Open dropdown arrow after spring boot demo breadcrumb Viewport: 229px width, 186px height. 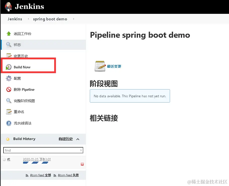73,19
